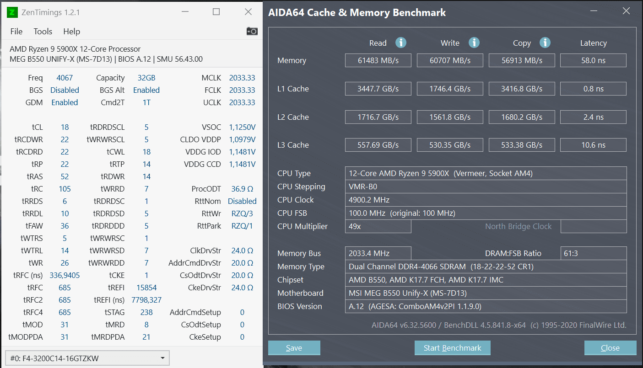Viewport: 643px width, 368px height.
Task: Click the RttWr value RZQ/3
Action: (x=242, y=213)
